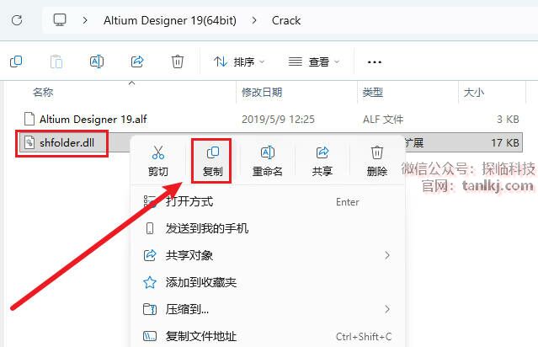Click the This PC monitor icon
This screenshot has height=347, width=538.
pyautogui.click(x=60, y=20)
